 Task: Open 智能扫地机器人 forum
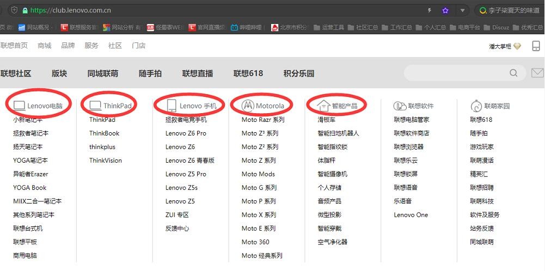[x=338, y=133]
